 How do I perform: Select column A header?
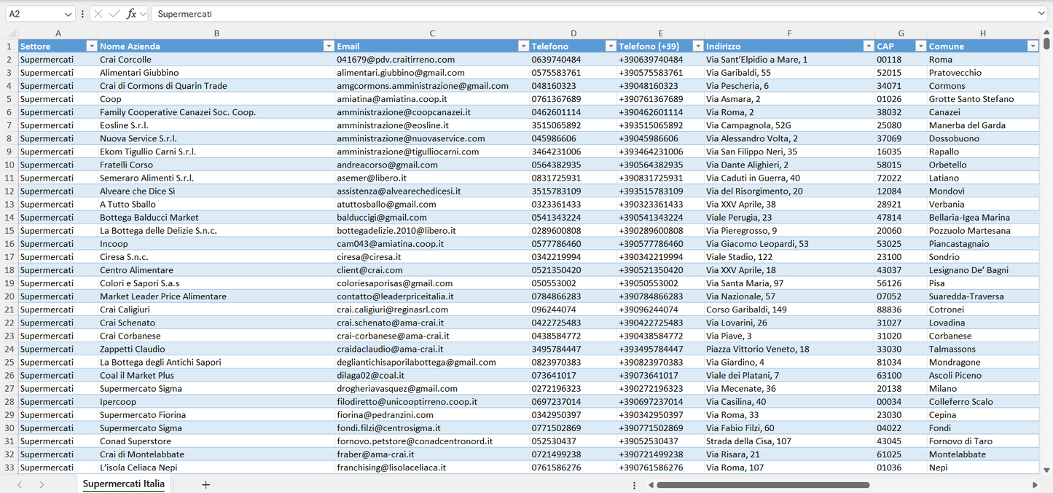(x=58, y=33)
